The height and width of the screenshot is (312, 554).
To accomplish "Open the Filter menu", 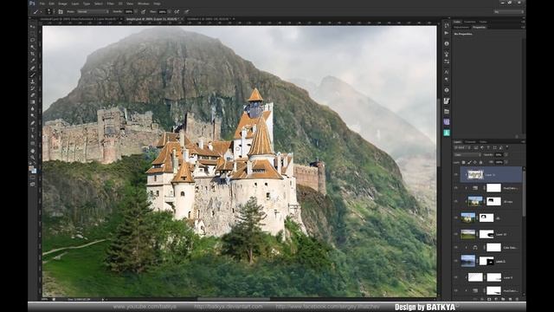I will click(111, 3).
